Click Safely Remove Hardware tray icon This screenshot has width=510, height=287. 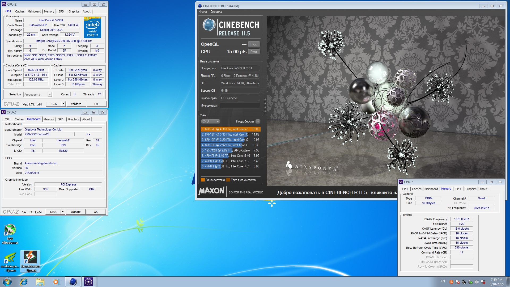click(470, 282)
